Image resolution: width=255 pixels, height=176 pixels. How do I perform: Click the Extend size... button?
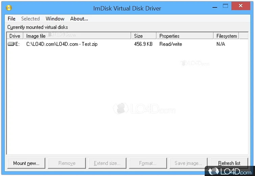tap(107, 163)
